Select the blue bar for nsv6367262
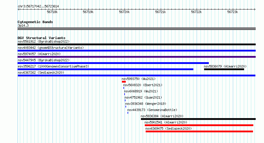The height and width of the screenshot is (143, 264). click(x=136, y=75)
